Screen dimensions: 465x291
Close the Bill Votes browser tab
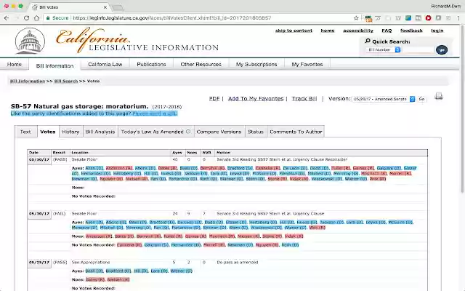(105, 7)
